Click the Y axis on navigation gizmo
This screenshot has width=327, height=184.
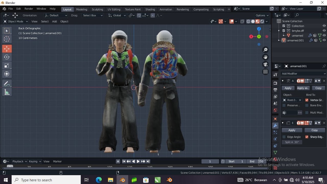tap(259, 37)
